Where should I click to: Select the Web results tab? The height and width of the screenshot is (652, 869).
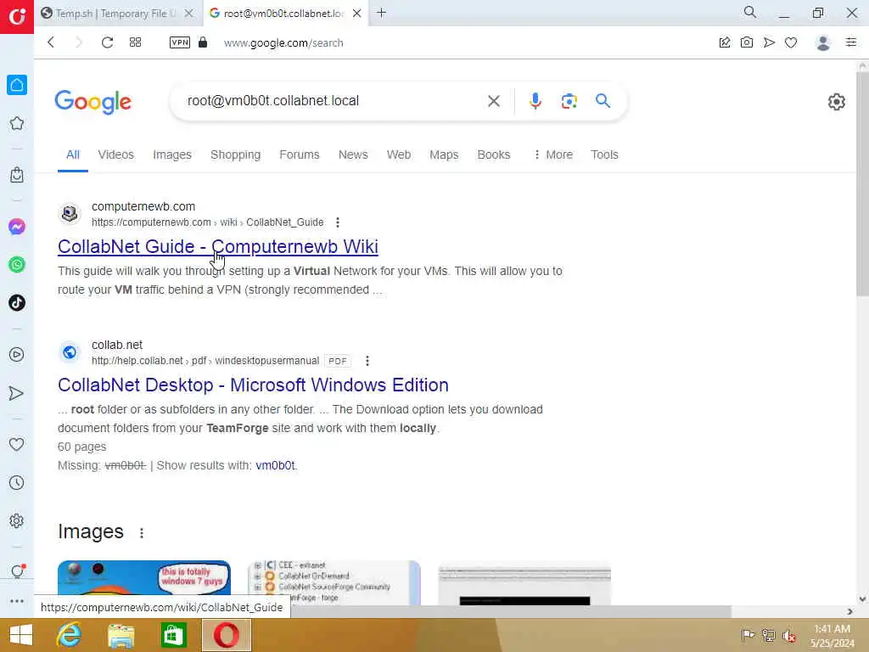399,155
